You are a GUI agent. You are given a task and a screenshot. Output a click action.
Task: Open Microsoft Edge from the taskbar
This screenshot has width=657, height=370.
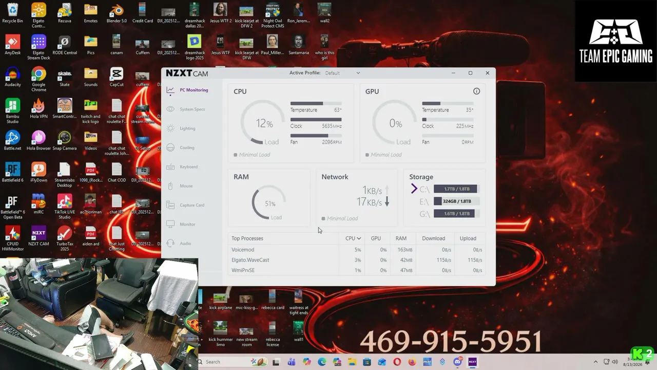[322, 362]
